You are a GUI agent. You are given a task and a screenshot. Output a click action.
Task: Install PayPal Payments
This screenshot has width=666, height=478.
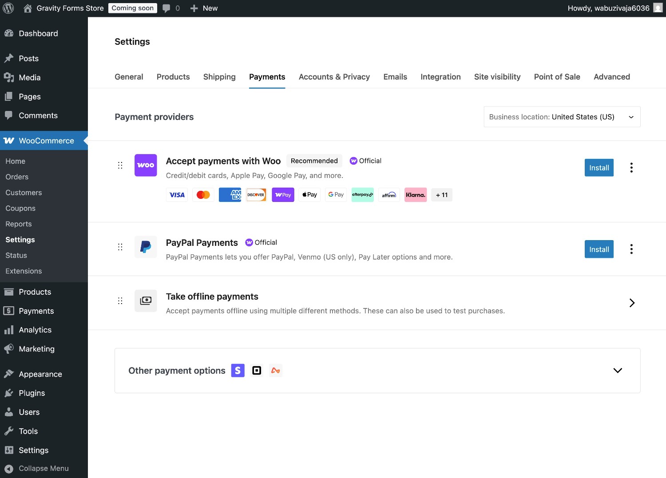(x=599, y=249)
